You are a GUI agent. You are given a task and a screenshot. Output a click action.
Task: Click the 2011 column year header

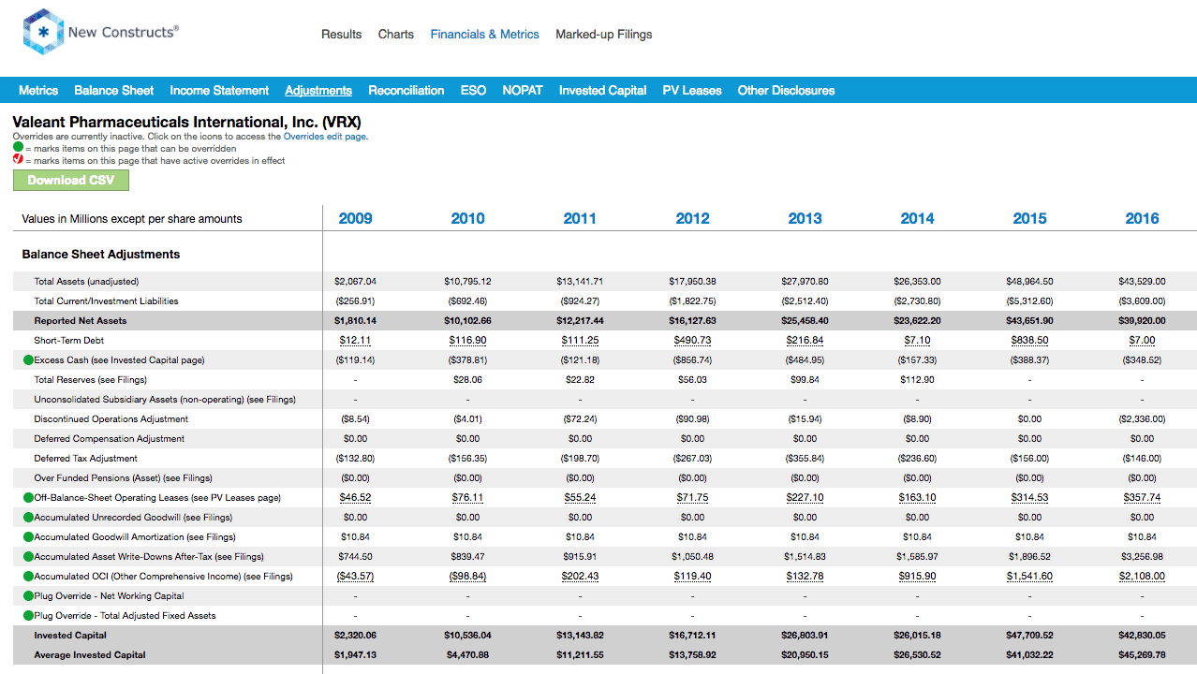580,219
